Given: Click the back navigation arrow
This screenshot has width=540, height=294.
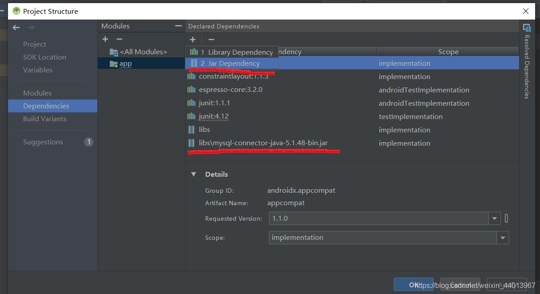Looking at the screenshot, I should tap(16, 28).
